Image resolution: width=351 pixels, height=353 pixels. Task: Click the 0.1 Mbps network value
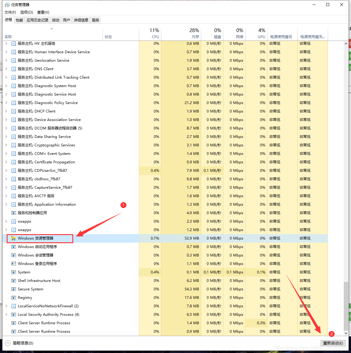(x=235, y=272)
